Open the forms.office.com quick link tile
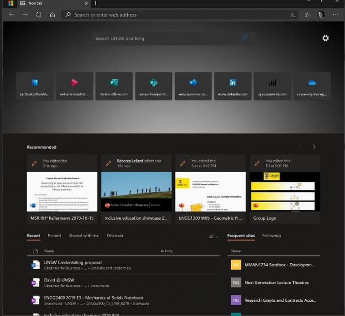 pos(114,86)
